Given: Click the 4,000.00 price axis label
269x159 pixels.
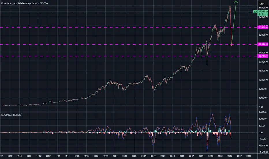Looking at the screenshot, I should (263, 98).
